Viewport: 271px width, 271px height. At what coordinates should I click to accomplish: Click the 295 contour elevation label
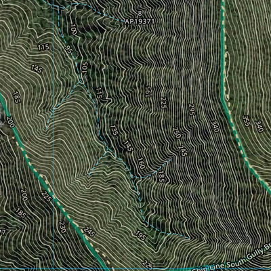[x=192, y=110]
